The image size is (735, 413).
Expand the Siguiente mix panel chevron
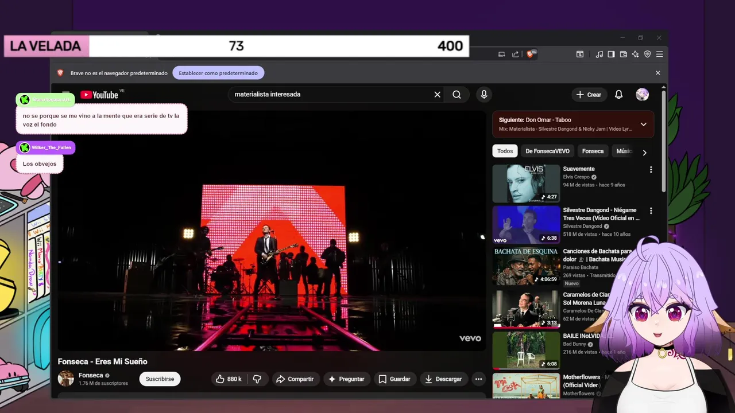(x=643, y=124)
